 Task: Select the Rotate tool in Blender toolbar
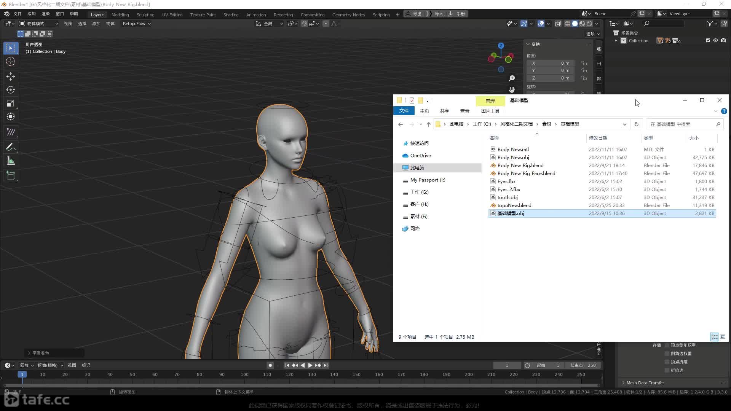coord(11,90)
